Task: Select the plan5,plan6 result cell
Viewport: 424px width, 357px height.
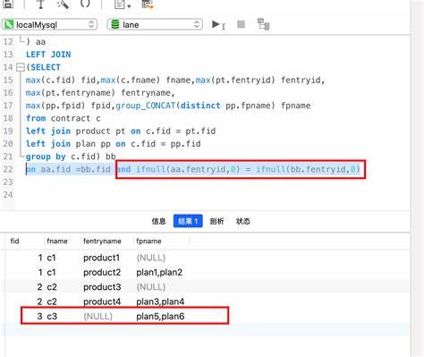Action: click(x=160, y=316)
